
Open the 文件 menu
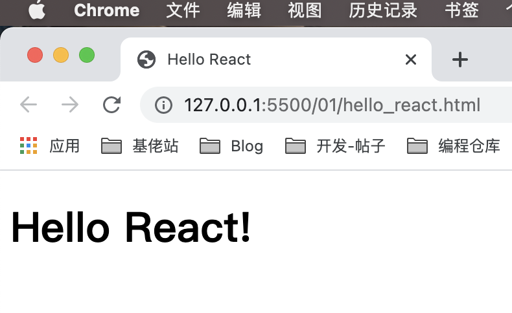[x=183, y=10]
